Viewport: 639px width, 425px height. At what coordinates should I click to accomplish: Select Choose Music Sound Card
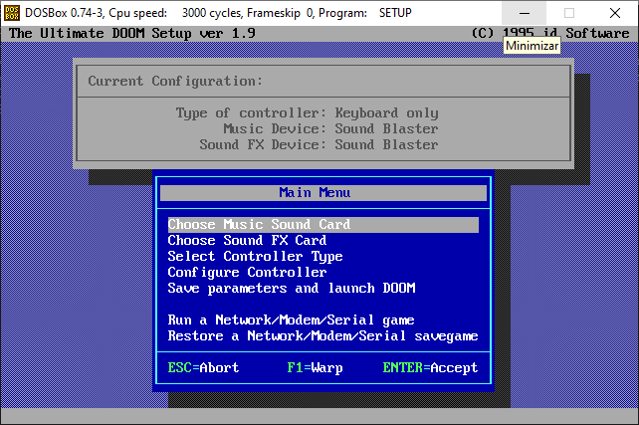click(323, 225)
